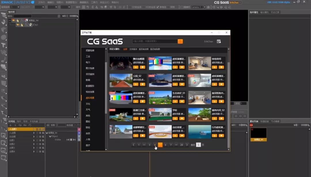The width and height of the screenshot is (311, 177).
Task: Open the download list icon beside ErikChan
Action: (x=219, y=41)
